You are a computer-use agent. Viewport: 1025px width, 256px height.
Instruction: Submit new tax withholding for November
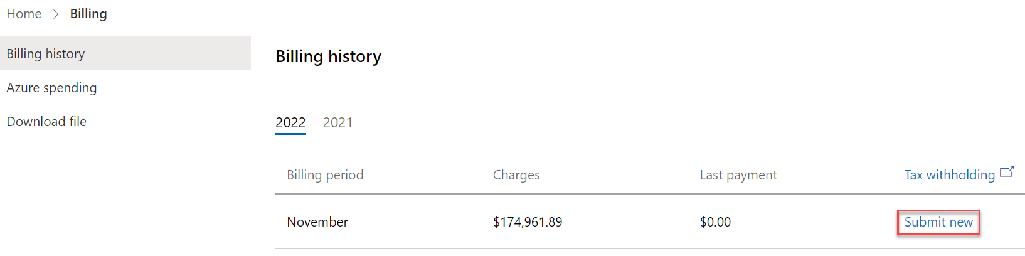tap(938, 222)
